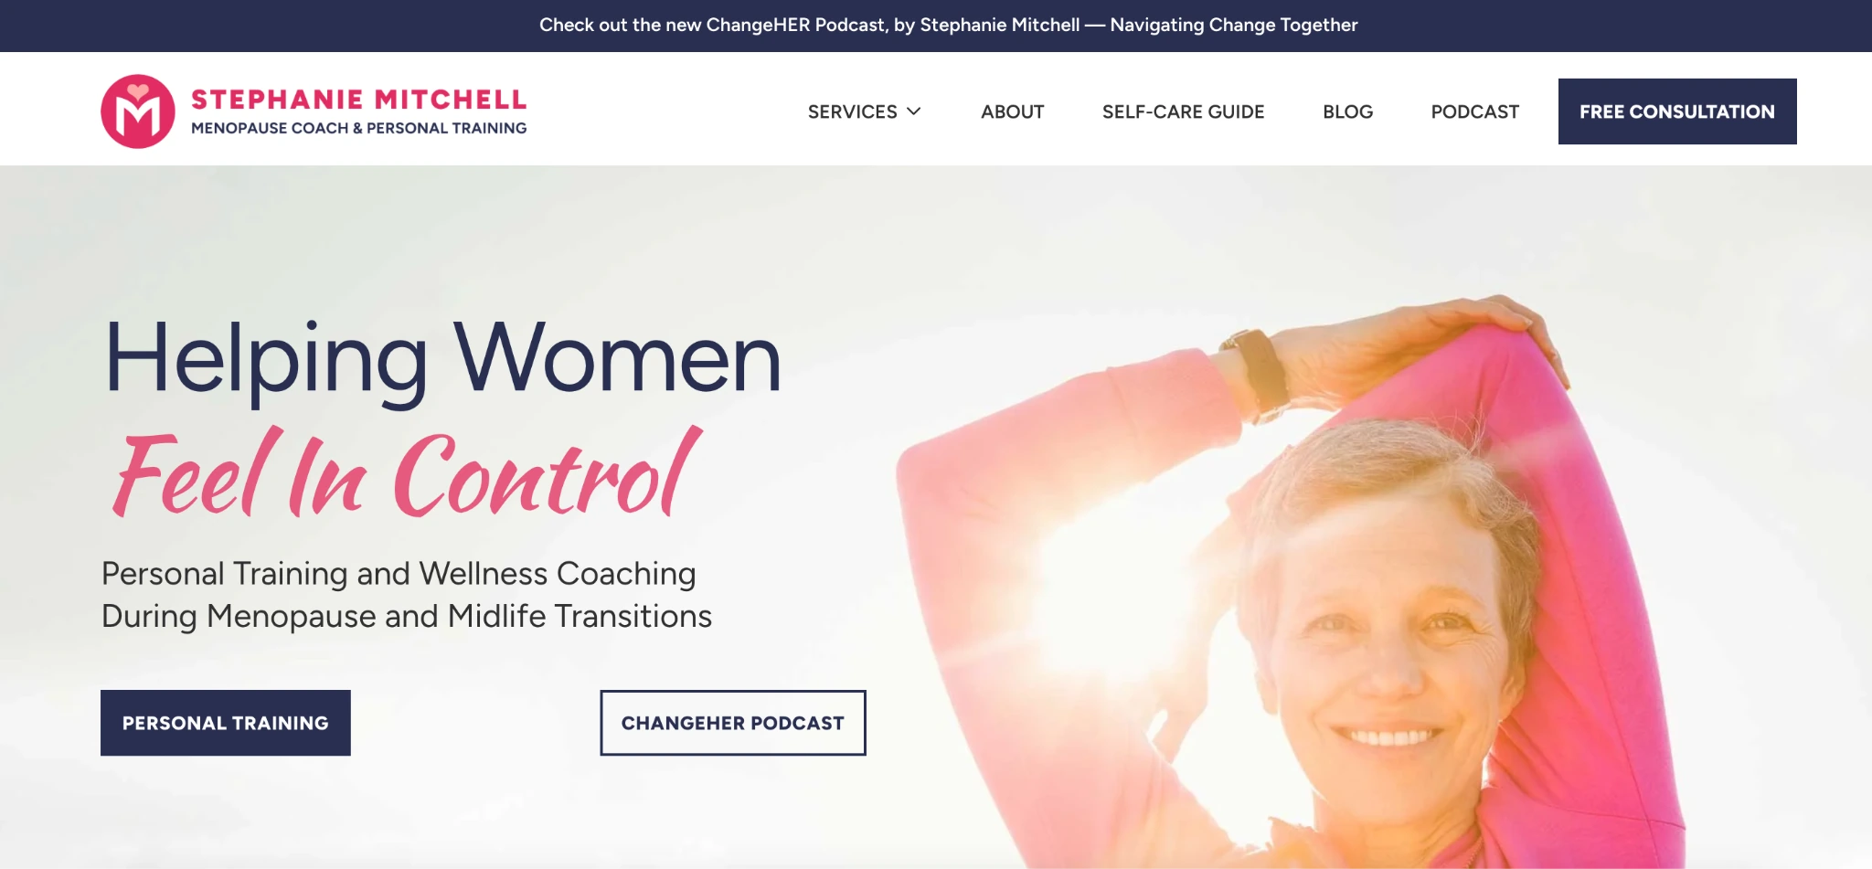Click the pink M heart logo icon
The width and height of the screenshot is (1872, 869).
pos(138,111)
